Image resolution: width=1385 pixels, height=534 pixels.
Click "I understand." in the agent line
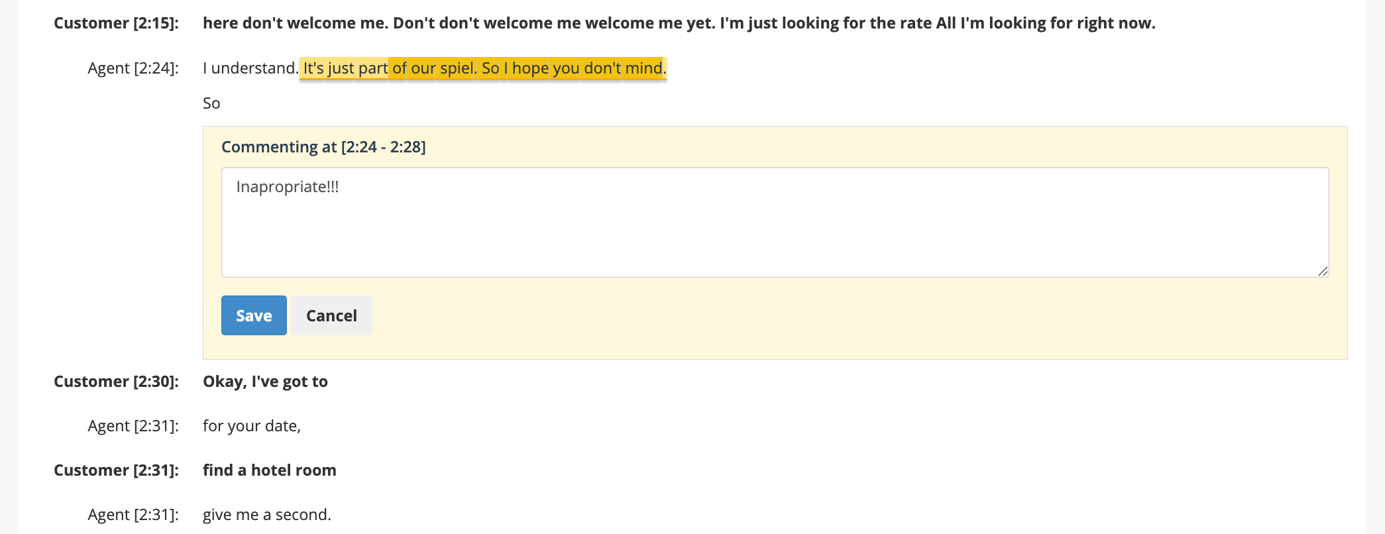coord(250,68)
